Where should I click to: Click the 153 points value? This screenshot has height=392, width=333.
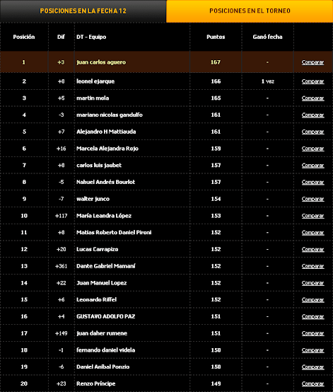216,216
